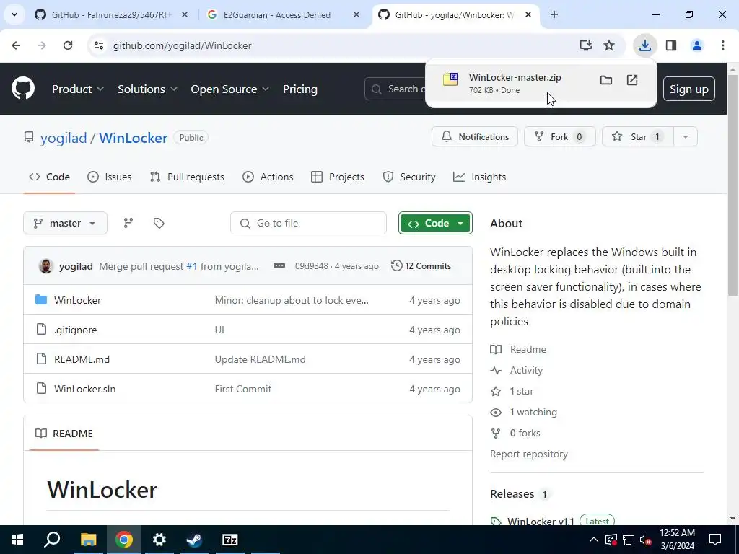Expand Star lists dropdown arrow
739x554 pixels.
pyautogui.click(x=686, y=136)
